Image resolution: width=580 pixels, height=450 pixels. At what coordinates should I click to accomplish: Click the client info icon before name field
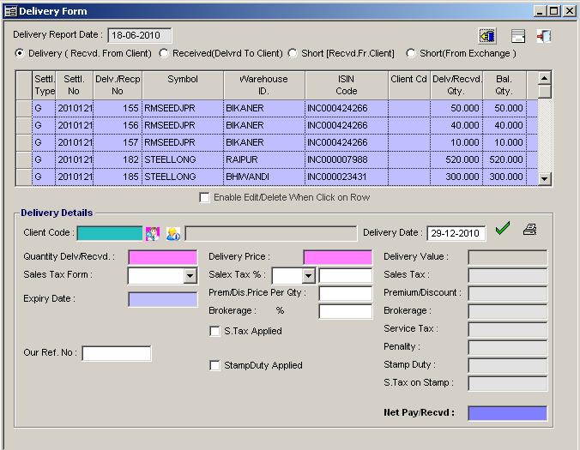[173, 233]
